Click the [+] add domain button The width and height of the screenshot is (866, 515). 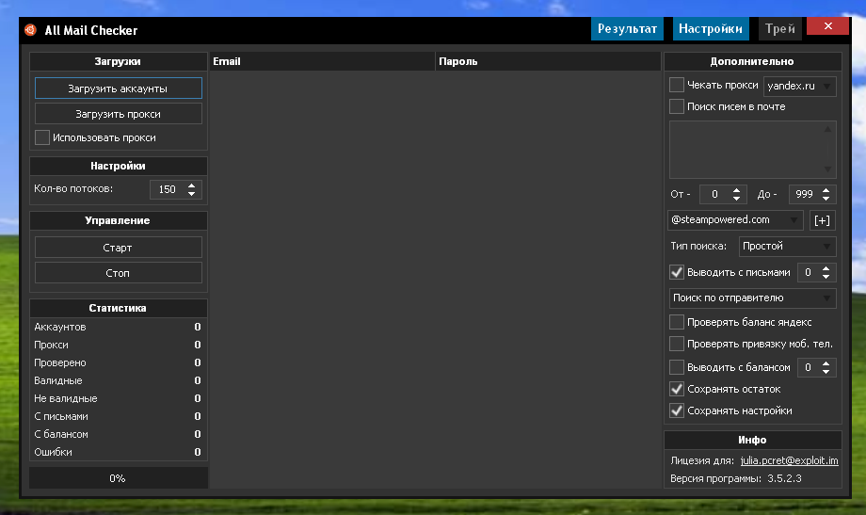point(822,220)
